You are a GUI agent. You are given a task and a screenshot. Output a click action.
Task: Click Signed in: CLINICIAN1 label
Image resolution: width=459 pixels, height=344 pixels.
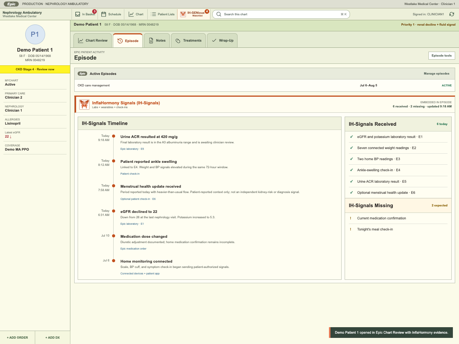point(428,14)
